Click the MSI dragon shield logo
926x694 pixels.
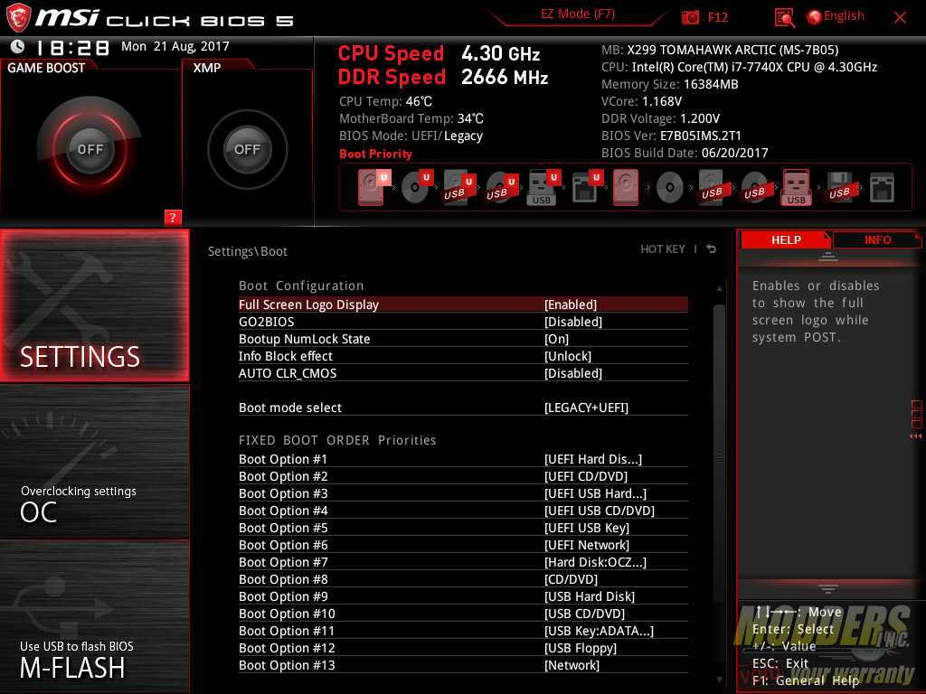pos(18,17)
